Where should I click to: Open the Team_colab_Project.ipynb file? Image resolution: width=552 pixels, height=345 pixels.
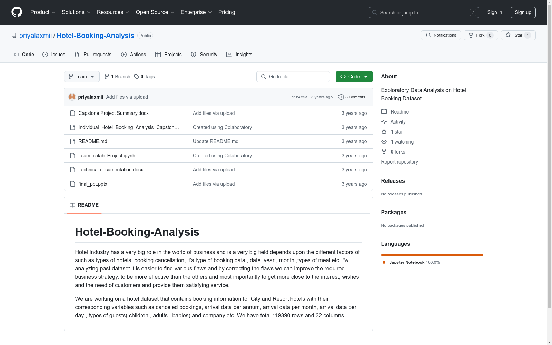[x=106, y=155]
